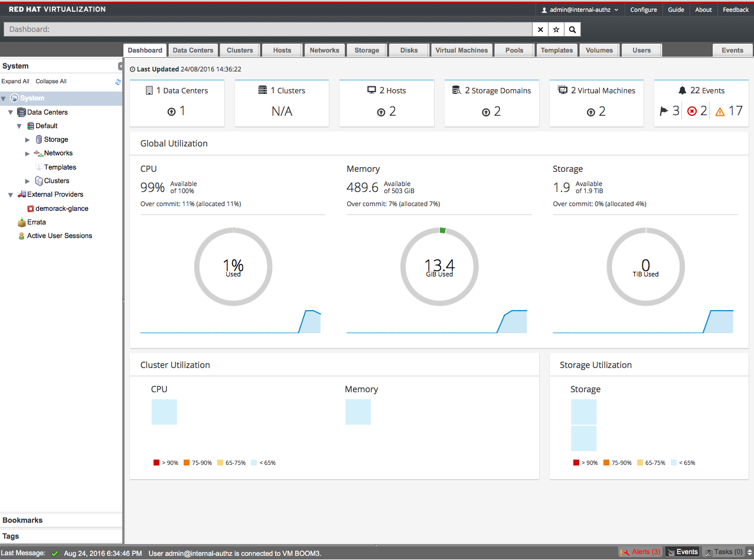Screen dimensions: 754x560
Task: Expand the Clusters node in the tree
Action: pos(27,181)
